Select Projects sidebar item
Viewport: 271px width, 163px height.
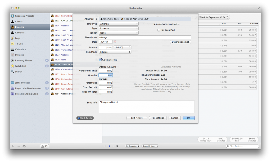[30, 27]
